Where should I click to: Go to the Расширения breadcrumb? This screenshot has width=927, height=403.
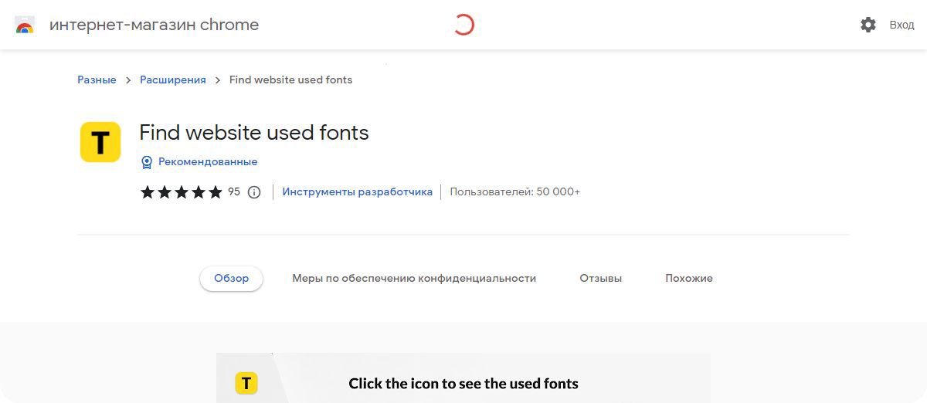click(173, 80)
